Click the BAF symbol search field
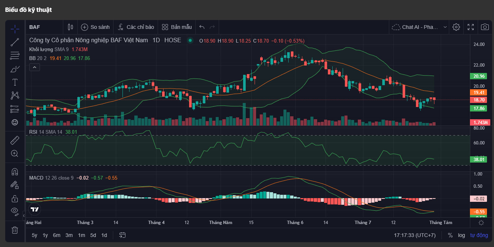This screenshot has height=247, width=494. pos(44,27)
